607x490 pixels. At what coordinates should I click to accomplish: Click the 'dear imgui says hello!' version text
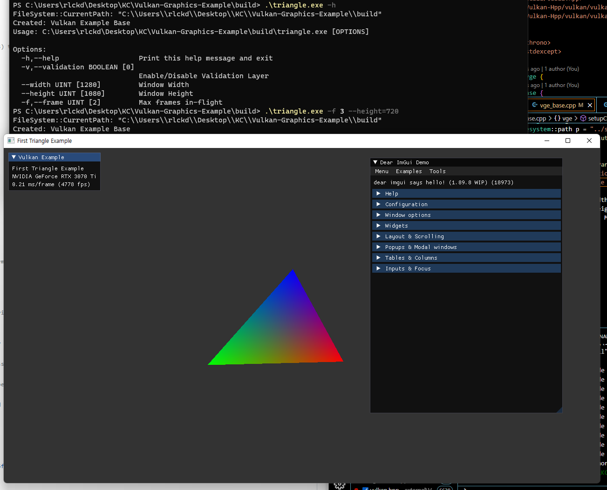click(x=443, y=182)
